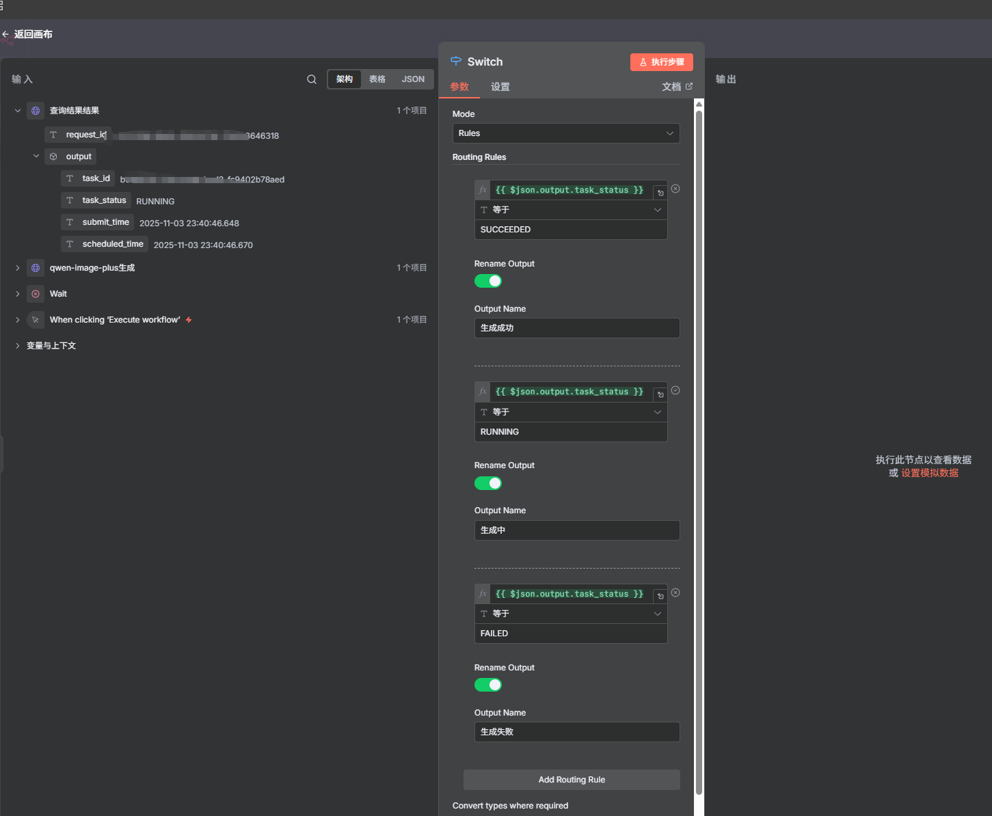Collapse the output object in the input tree

[36, 157]
